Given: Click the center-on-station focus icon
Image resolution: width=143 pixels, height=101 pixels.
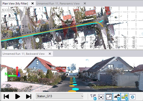Looking at the screenshot, I should click(101, 97).
